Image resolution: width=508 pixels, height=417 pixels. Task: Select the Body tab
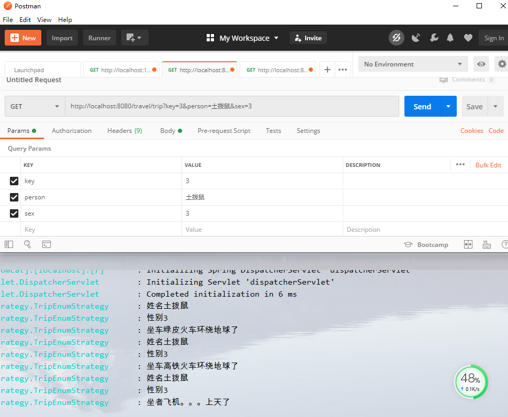point(171,131)
